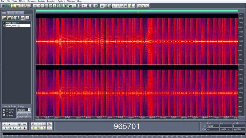Image resolution: width=246 pixels, height=138 pixels.
Task: Click the Rewind transport button
Action: coord(10,128)
